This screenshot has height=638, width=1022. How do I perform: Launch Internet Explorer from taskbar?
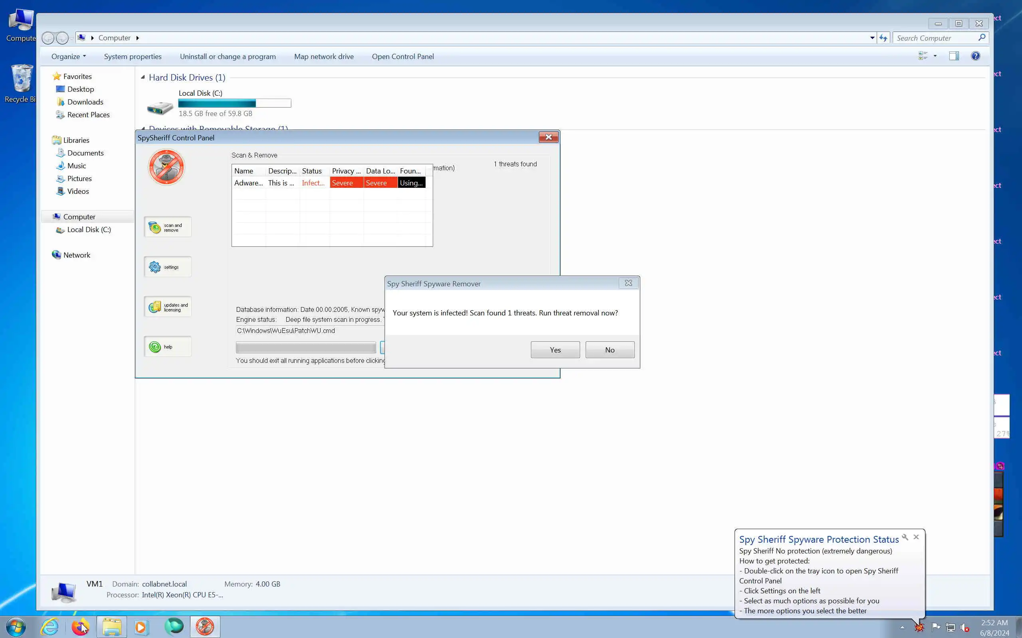tap(50, 626)
